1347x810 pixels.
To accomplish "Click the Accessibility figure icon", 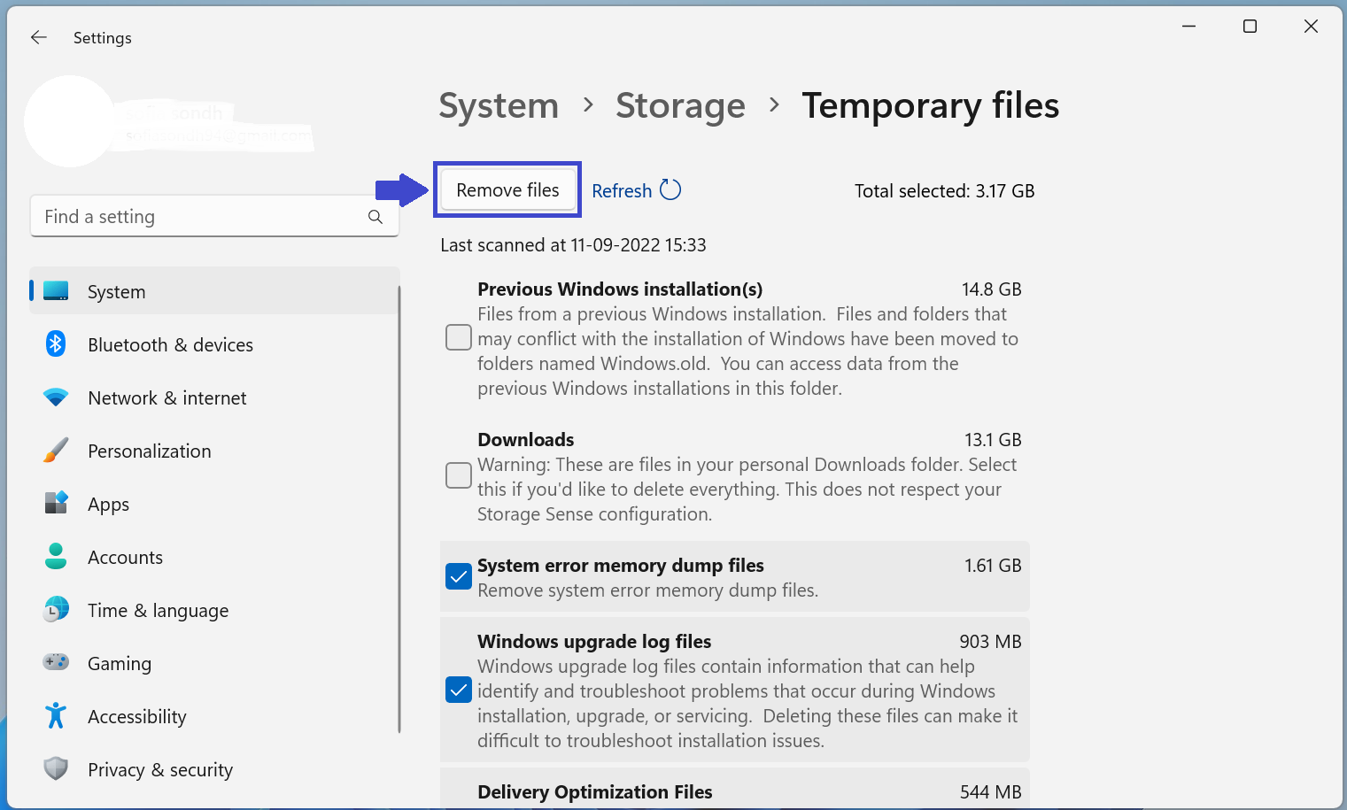I will tap(56, 715).
